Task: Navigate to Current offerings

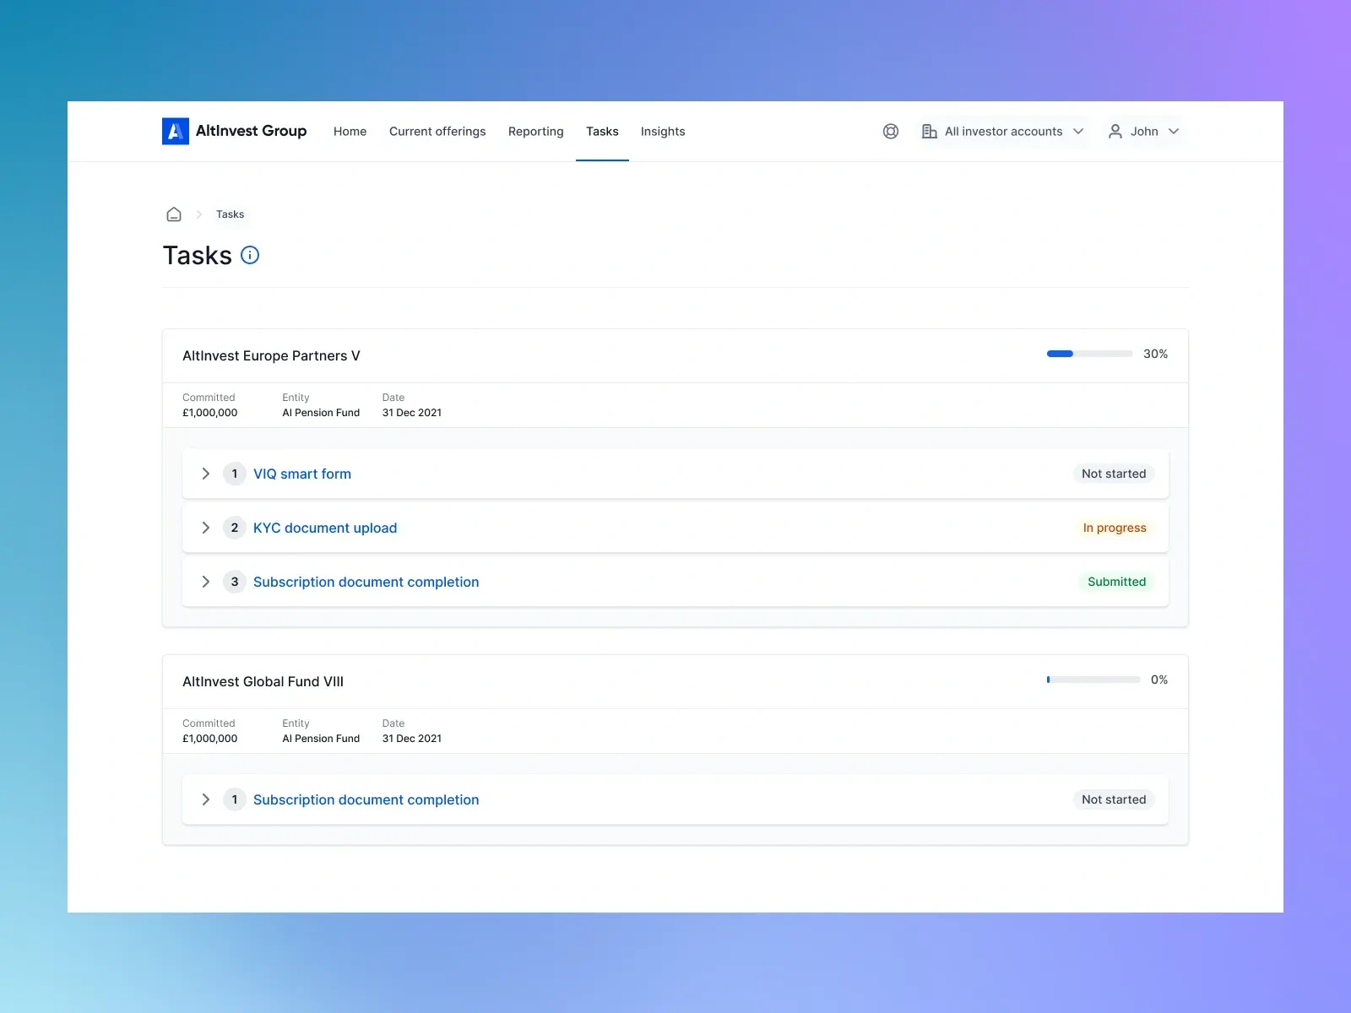Action: pos(437,131)
